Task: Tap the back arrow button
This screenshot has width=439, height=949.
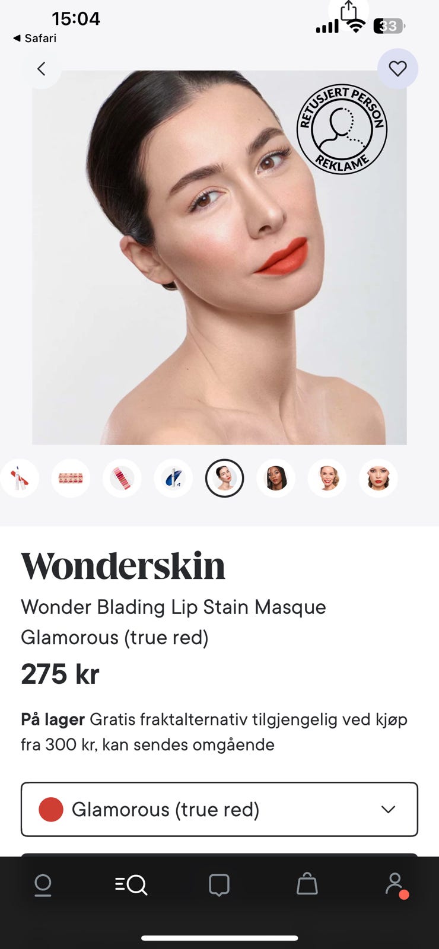Action: [x=41, y=69]
